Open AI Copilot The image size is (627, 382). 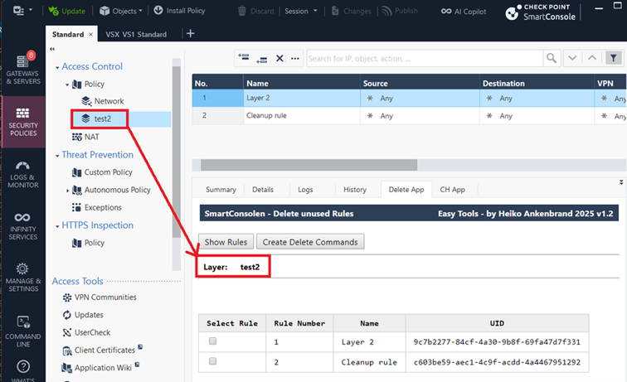[x=464, y=12]
